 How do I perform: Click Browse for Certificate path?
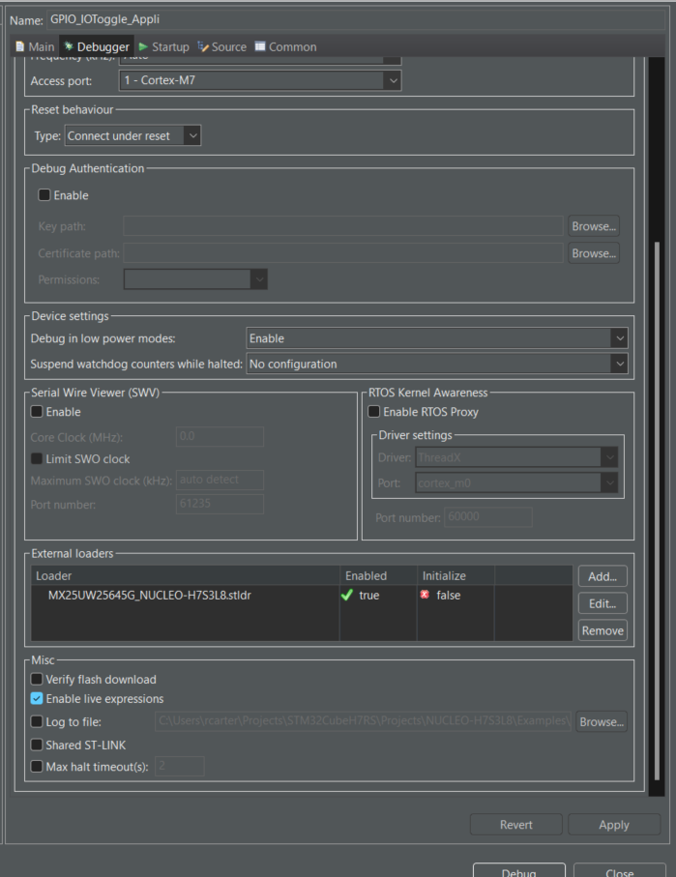tap(594, 252)
